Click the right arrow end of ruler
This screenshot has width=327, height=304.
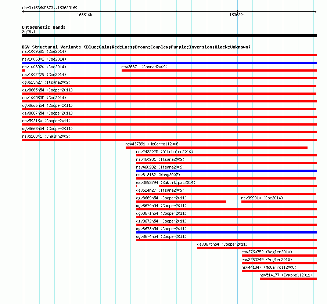click(x=315, y=11)
